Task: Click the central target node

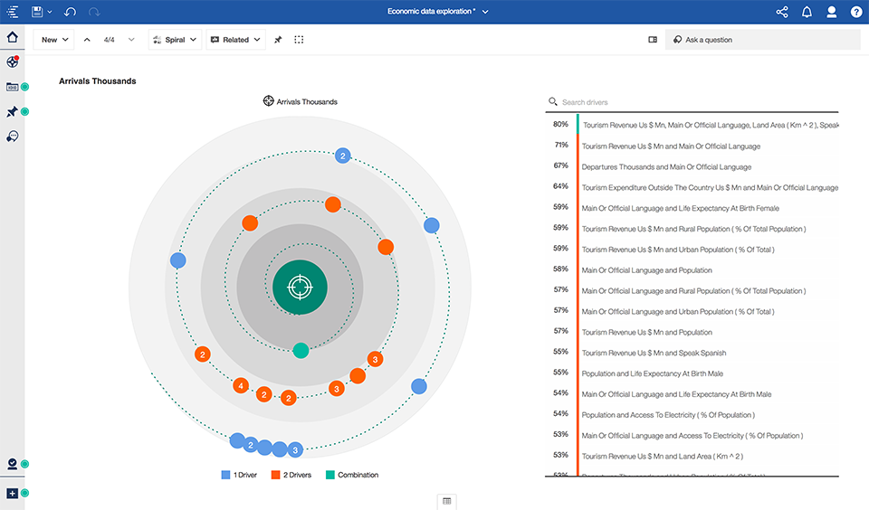Action: [300, 288]
